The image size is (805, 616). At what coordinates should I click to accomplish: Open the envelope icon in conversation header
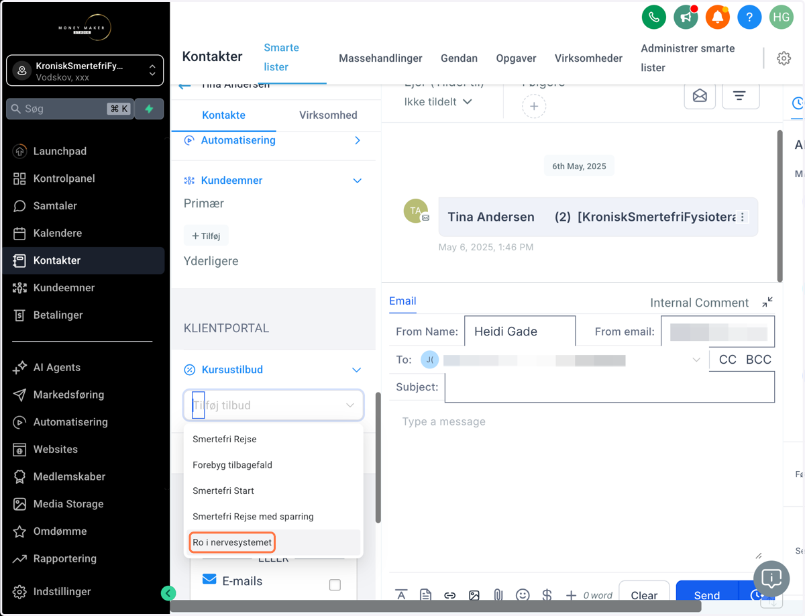point(700,96)
